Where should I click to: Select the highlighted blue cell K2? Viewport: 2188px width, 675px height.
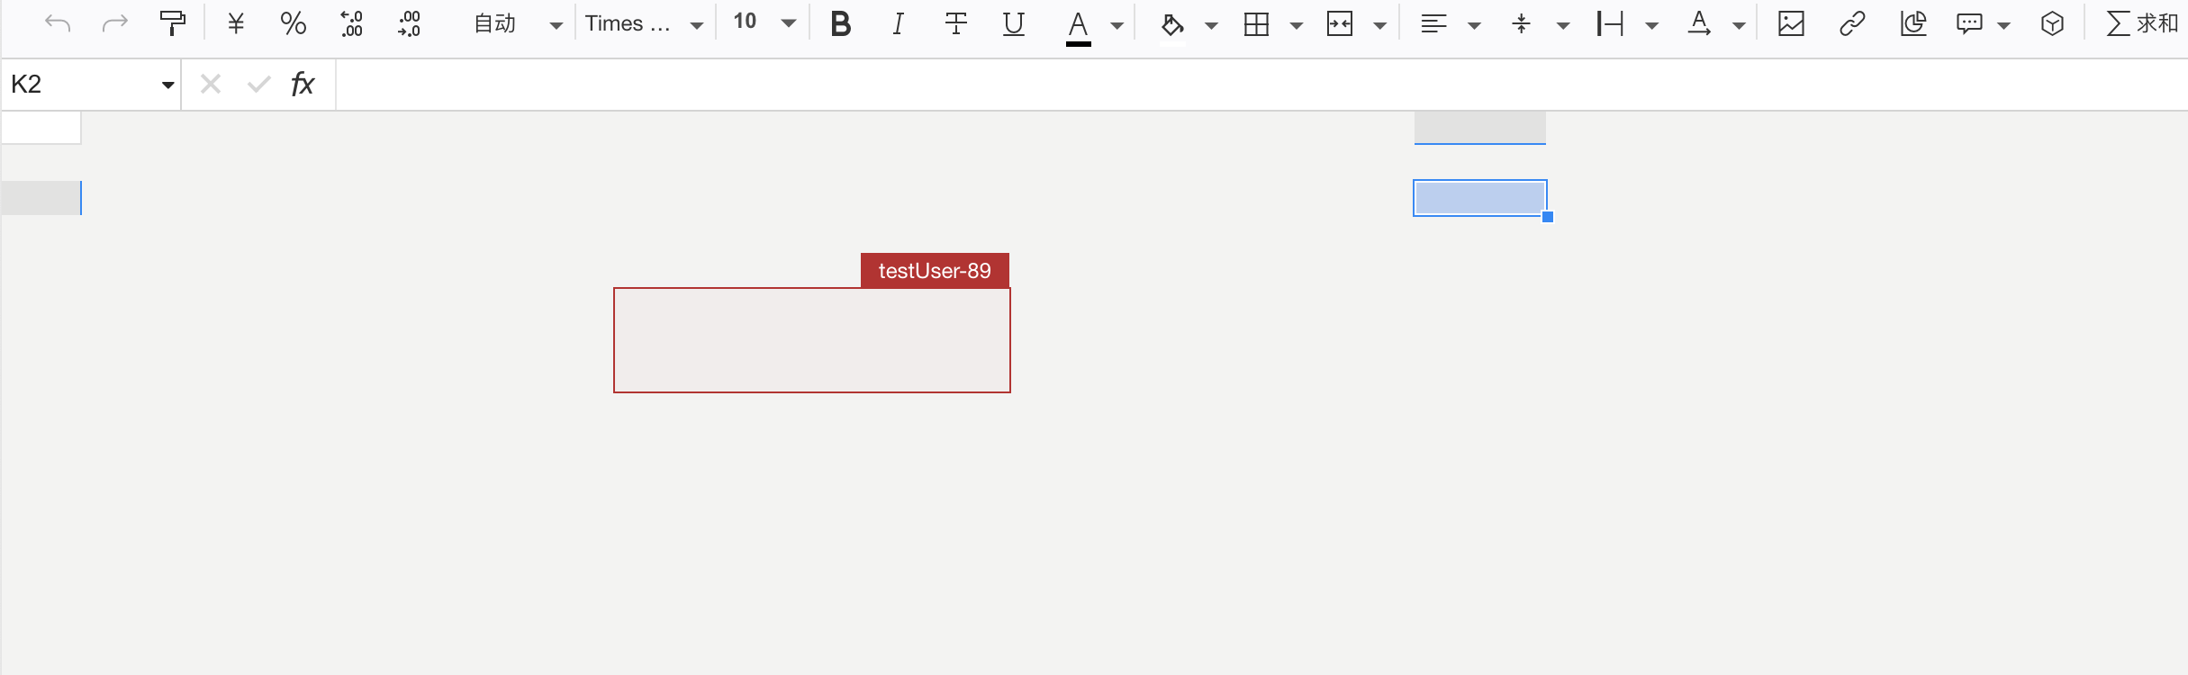point(1480,198)
